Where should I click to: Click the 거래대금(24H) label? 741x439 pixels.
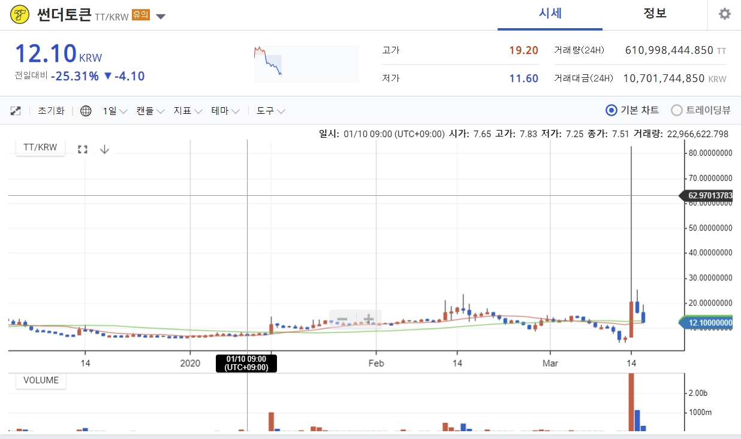584,78
